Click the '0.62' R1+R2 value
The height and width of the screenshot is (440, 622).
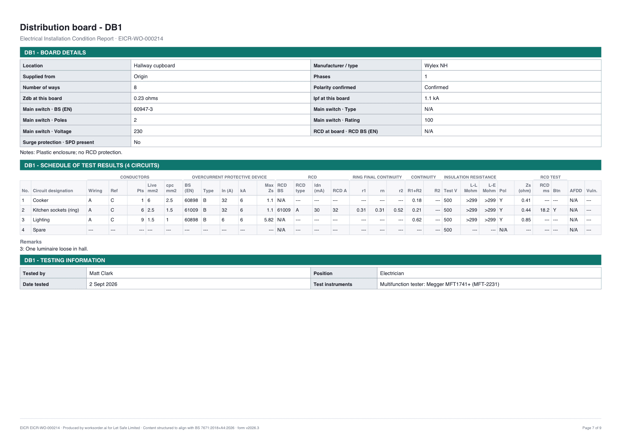(x=417, y=220)
